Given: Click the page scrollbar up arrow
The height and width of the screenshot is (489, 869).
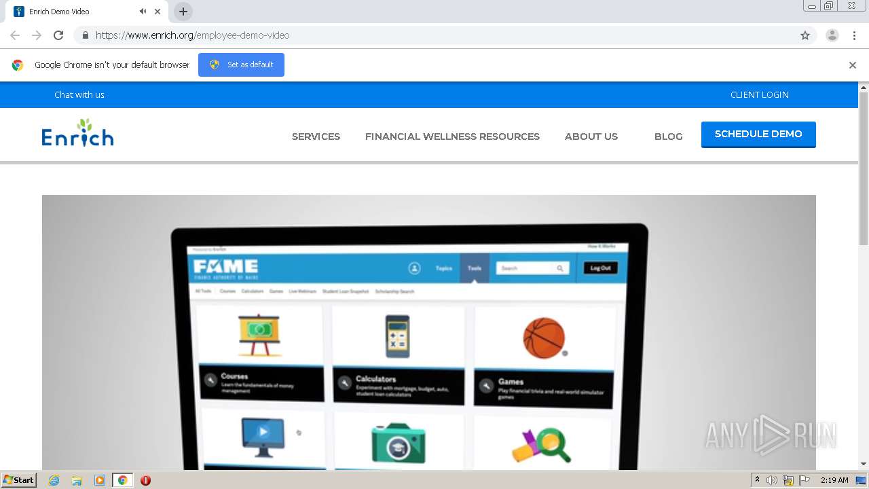Looking at the screenshot, I should [864, 87].
